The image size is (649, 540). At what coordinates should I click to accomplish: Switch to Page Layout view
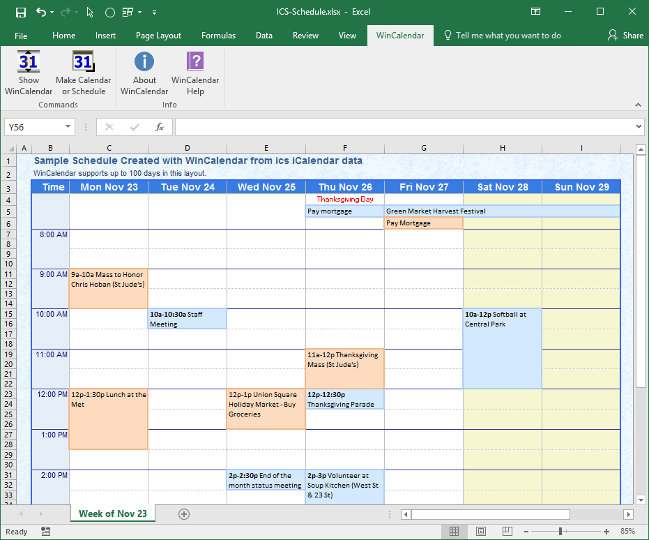coord(480,532)
